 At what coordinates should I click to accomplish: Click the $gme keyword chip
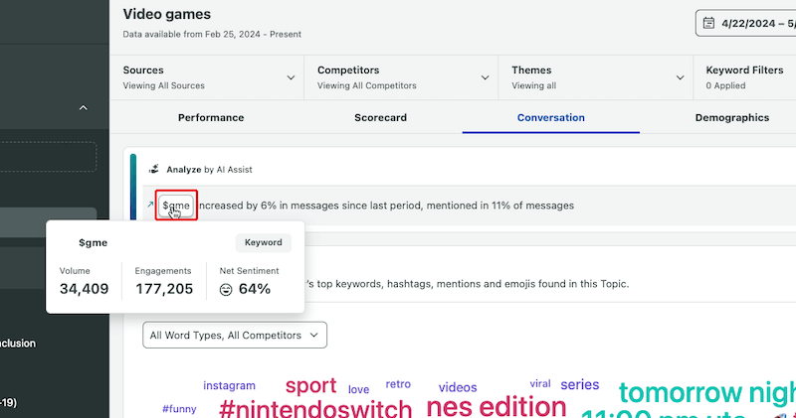(x=176, y=206)
